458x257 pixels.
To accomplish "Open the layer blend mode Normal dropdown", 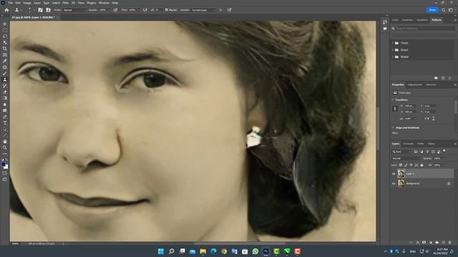I will [406, 158].
